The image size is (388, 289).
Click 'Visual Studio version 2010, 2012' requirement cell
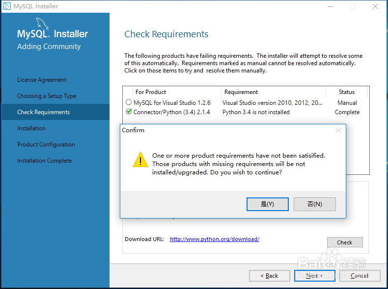[x=273, y=103]
